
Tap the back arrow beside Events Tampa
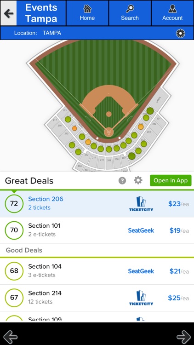[8, 13]
